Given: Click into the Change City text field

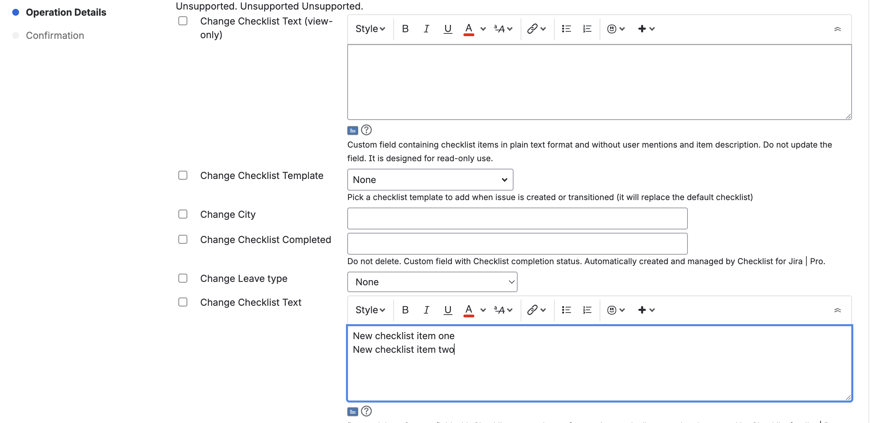Looking at the screenshot, I should [x=517, y=218].
